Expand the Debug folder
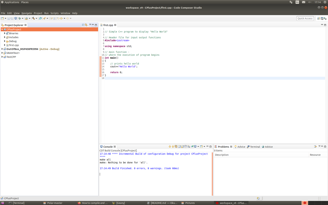The height and width of the screenshot is (205, 328). click(x=5, y=41)
